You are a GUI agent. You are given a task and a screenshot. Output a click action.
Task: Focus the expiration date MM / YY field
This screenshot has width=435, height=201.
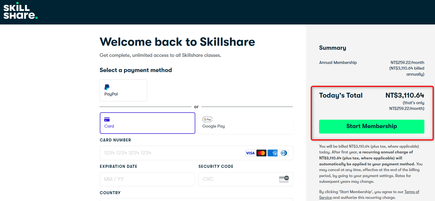(x=147, y=179)
